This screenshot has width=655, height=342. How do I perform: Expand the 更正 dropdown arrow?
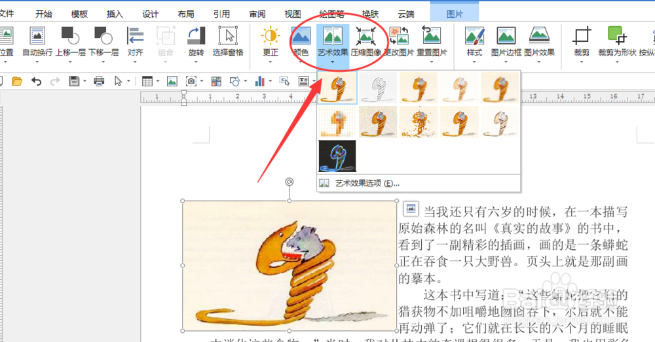point(271,61)
